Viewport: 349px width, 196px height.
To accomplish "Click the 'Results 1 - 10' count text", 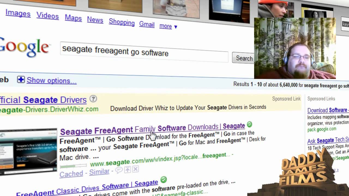I will coord(248,84).
